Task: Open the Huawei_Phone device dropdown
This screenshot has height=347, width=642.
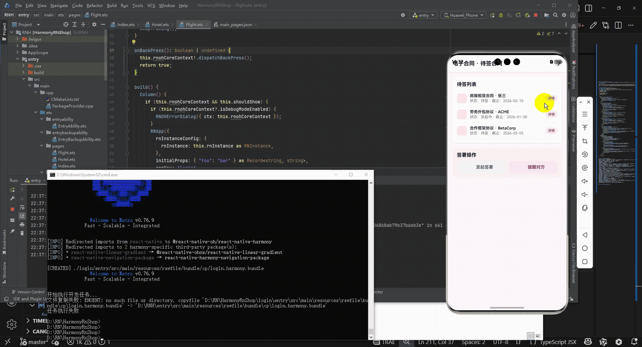Action: tap(463, 15)
